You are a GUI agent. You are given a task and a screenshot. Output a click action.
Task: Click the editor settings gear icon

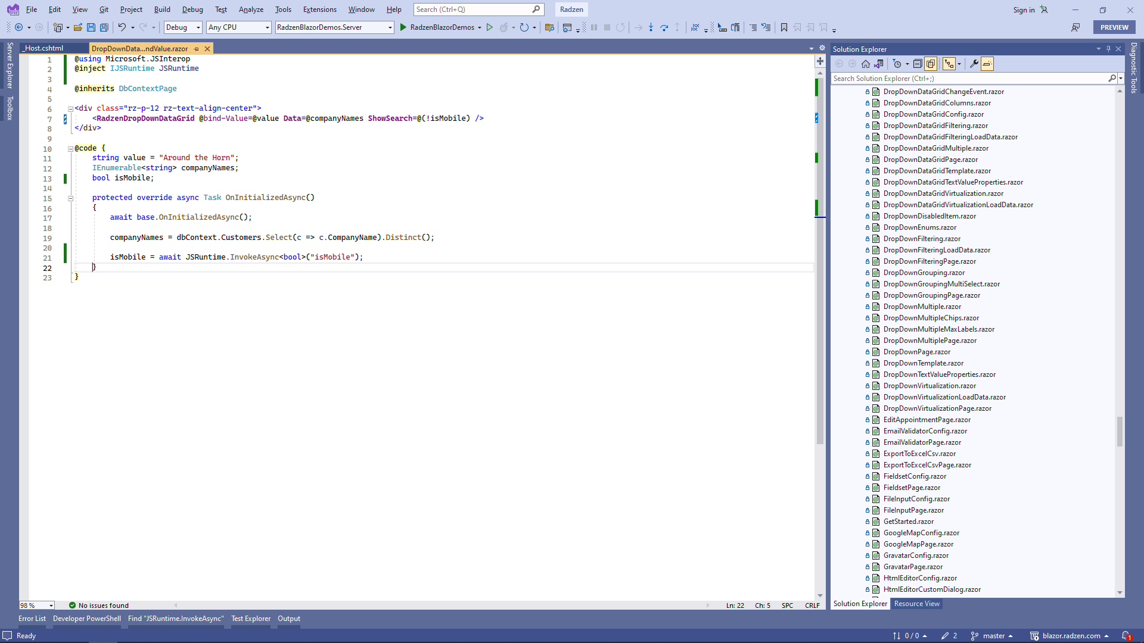tap(822, 48)
